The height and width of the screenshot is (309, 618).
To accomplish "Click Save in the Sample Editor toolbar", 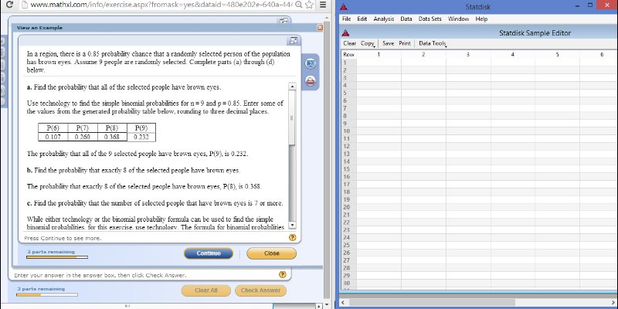I will (x=389, y=43).
